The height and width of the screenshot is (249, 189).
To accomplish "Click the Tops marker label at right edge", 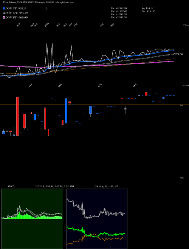I will 186,25.
